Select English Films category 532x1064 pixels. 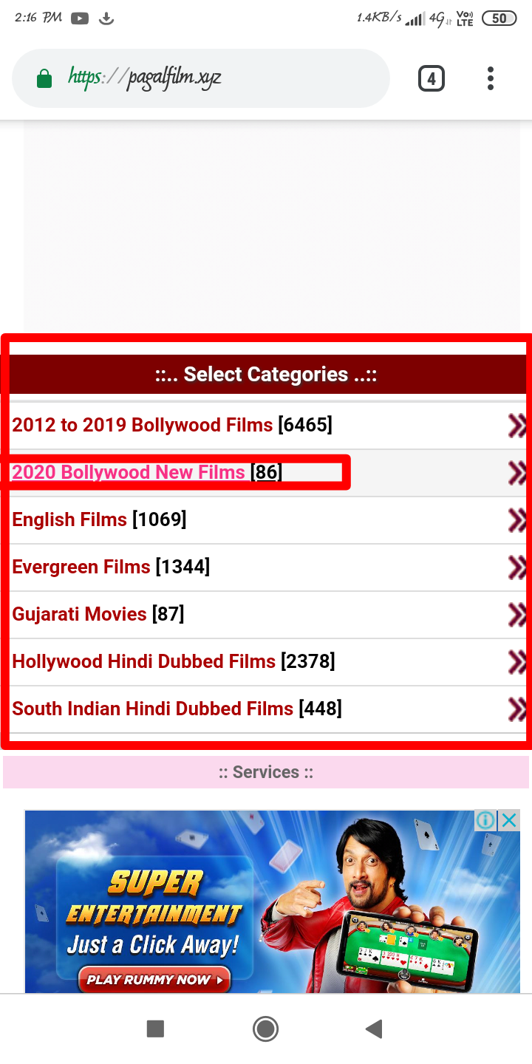(69, 519)
